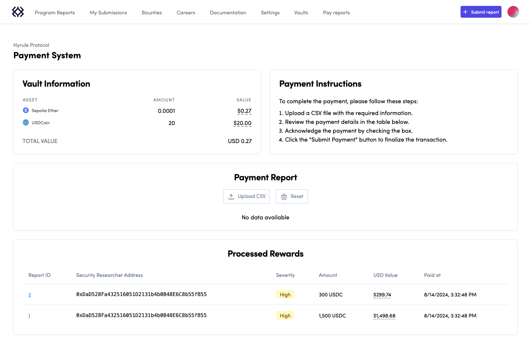Image resolution: width=531 pixels, height=351 pixels.
Task: Click the Payment System page heading
Action: 47,55
